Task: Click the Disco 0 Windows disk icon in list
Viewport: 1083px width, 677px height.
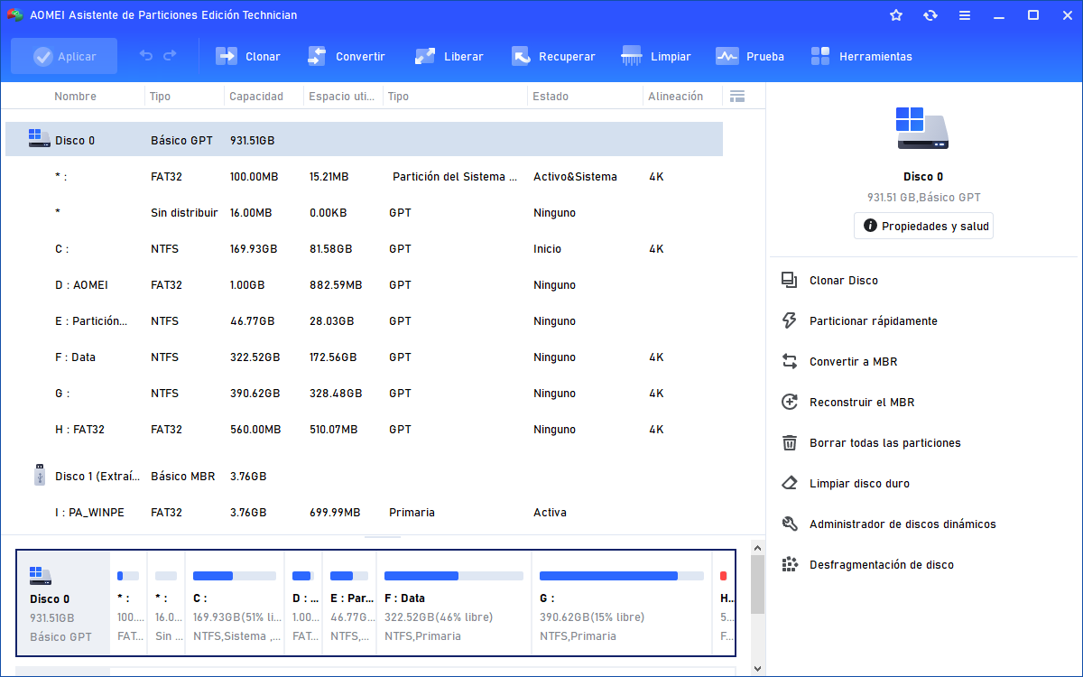Action: (39, 138)
